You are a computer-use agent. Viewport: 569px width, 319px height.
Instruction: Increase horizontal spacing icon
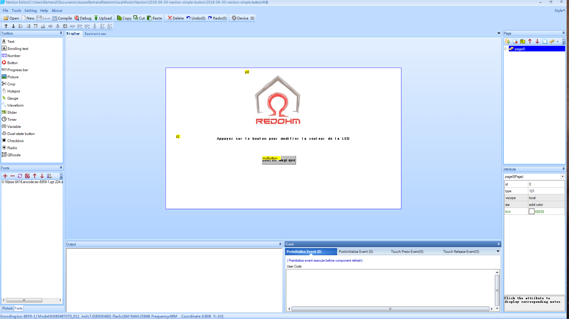tap(80, 26)
